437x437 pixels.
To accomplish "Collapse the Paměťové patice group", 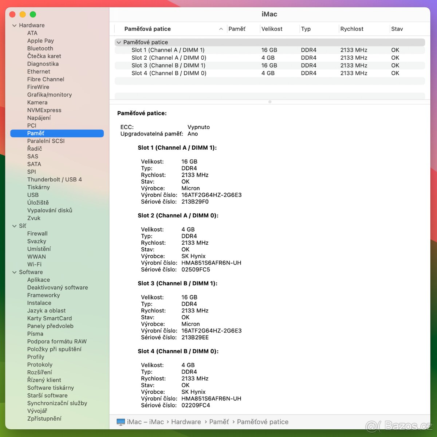I will 119,42.
